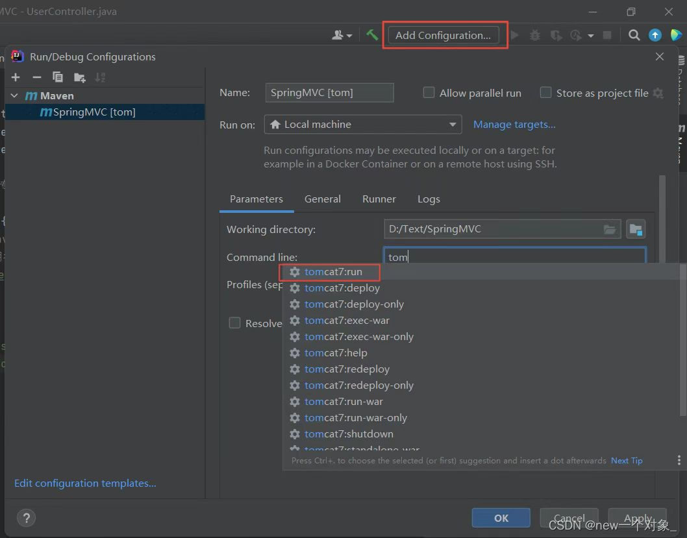
Task: Switch to the Parameters tab
Action: click(x=256, y=199)
